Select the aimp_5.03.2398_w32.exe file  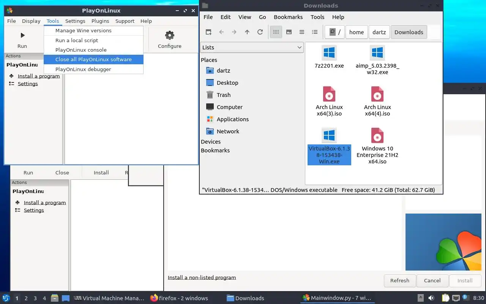[377, 60]
